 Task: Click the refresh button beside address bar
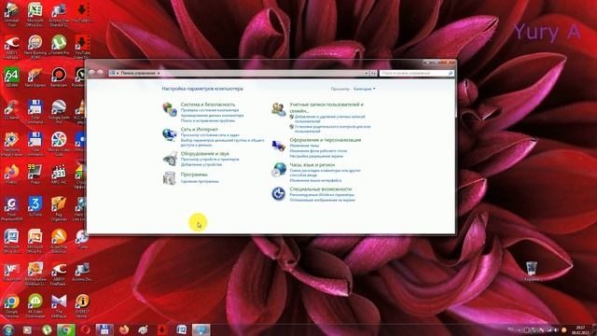pyautogui.click(x=373, y=73)
